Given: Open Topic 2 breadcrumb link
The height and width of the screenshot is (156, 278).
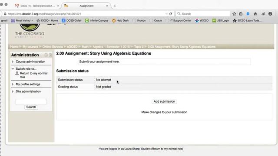Looking at the screenshot, I should coord(139,47).
